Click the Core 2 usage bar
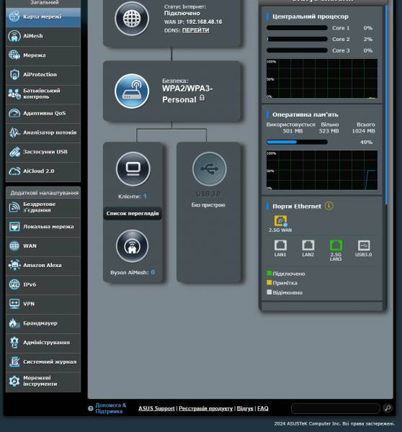This screenshot has width=402, height=432. click(297, 39)
